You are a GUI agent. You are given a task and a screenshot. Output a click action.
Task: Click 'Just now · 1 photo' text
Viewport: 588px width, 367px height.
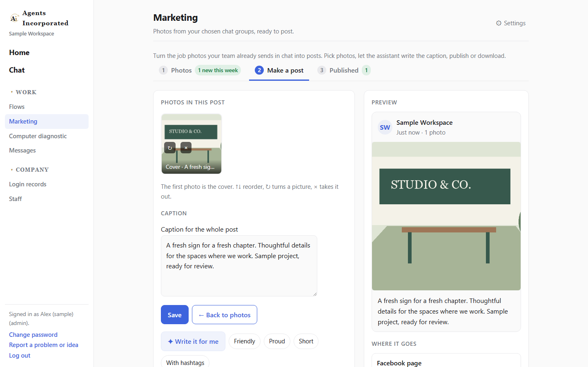pos(421,133)
